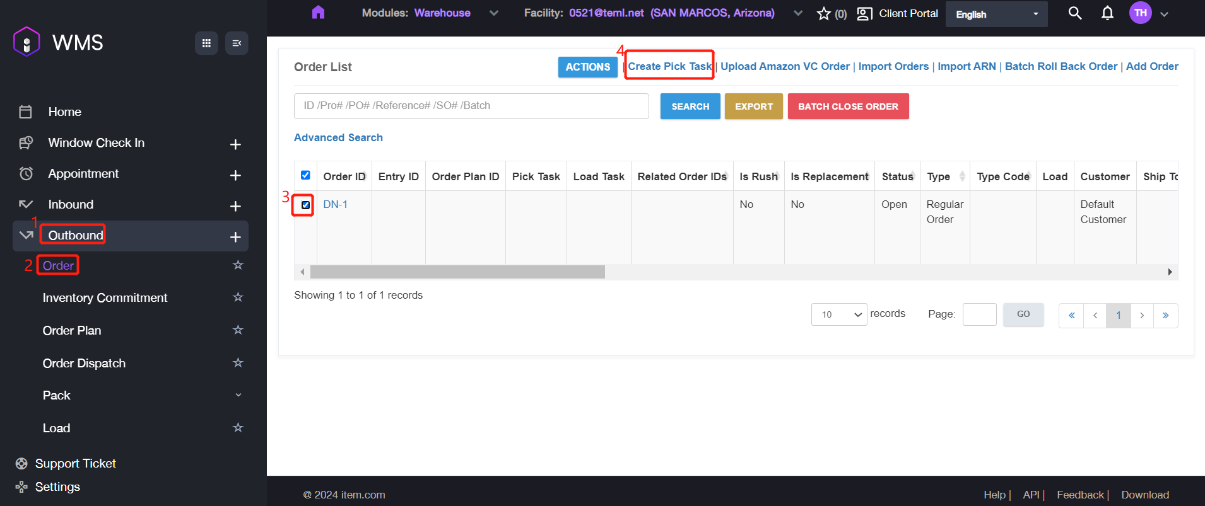This screenshot has height=506, width=1205.
Task: Open the English language dropdown
Action: pyautogui.click(x=996, y=14)
